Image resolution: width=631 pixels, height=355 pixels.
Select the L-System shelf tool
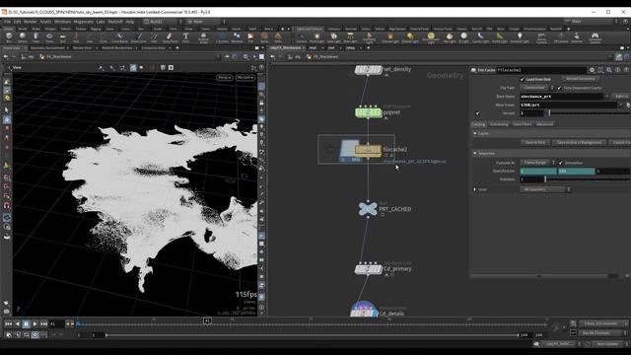(x=222, y=37)
